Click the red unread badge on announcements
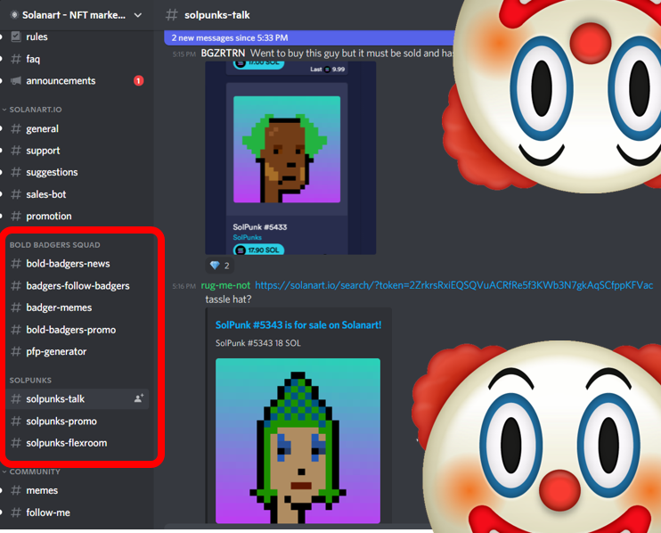The width and height of the screenshot is (661, 533). tap(139, 80)
